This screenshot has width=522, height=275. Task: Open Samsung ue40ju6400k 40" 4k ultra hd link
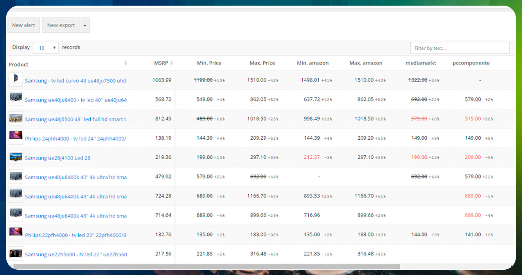click(x=76, y=177)
